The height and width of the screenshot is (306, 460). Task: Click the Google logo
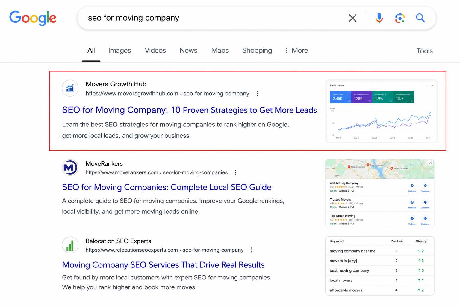[x=33, y=18]
